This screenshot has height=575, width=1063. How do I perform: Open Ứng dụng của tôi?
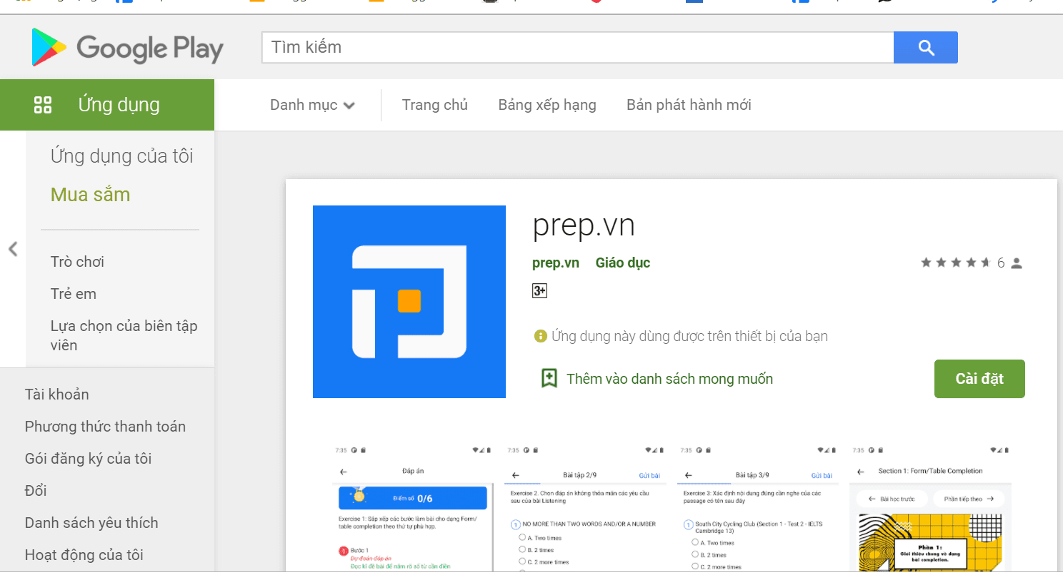click(x=122, y=156)
